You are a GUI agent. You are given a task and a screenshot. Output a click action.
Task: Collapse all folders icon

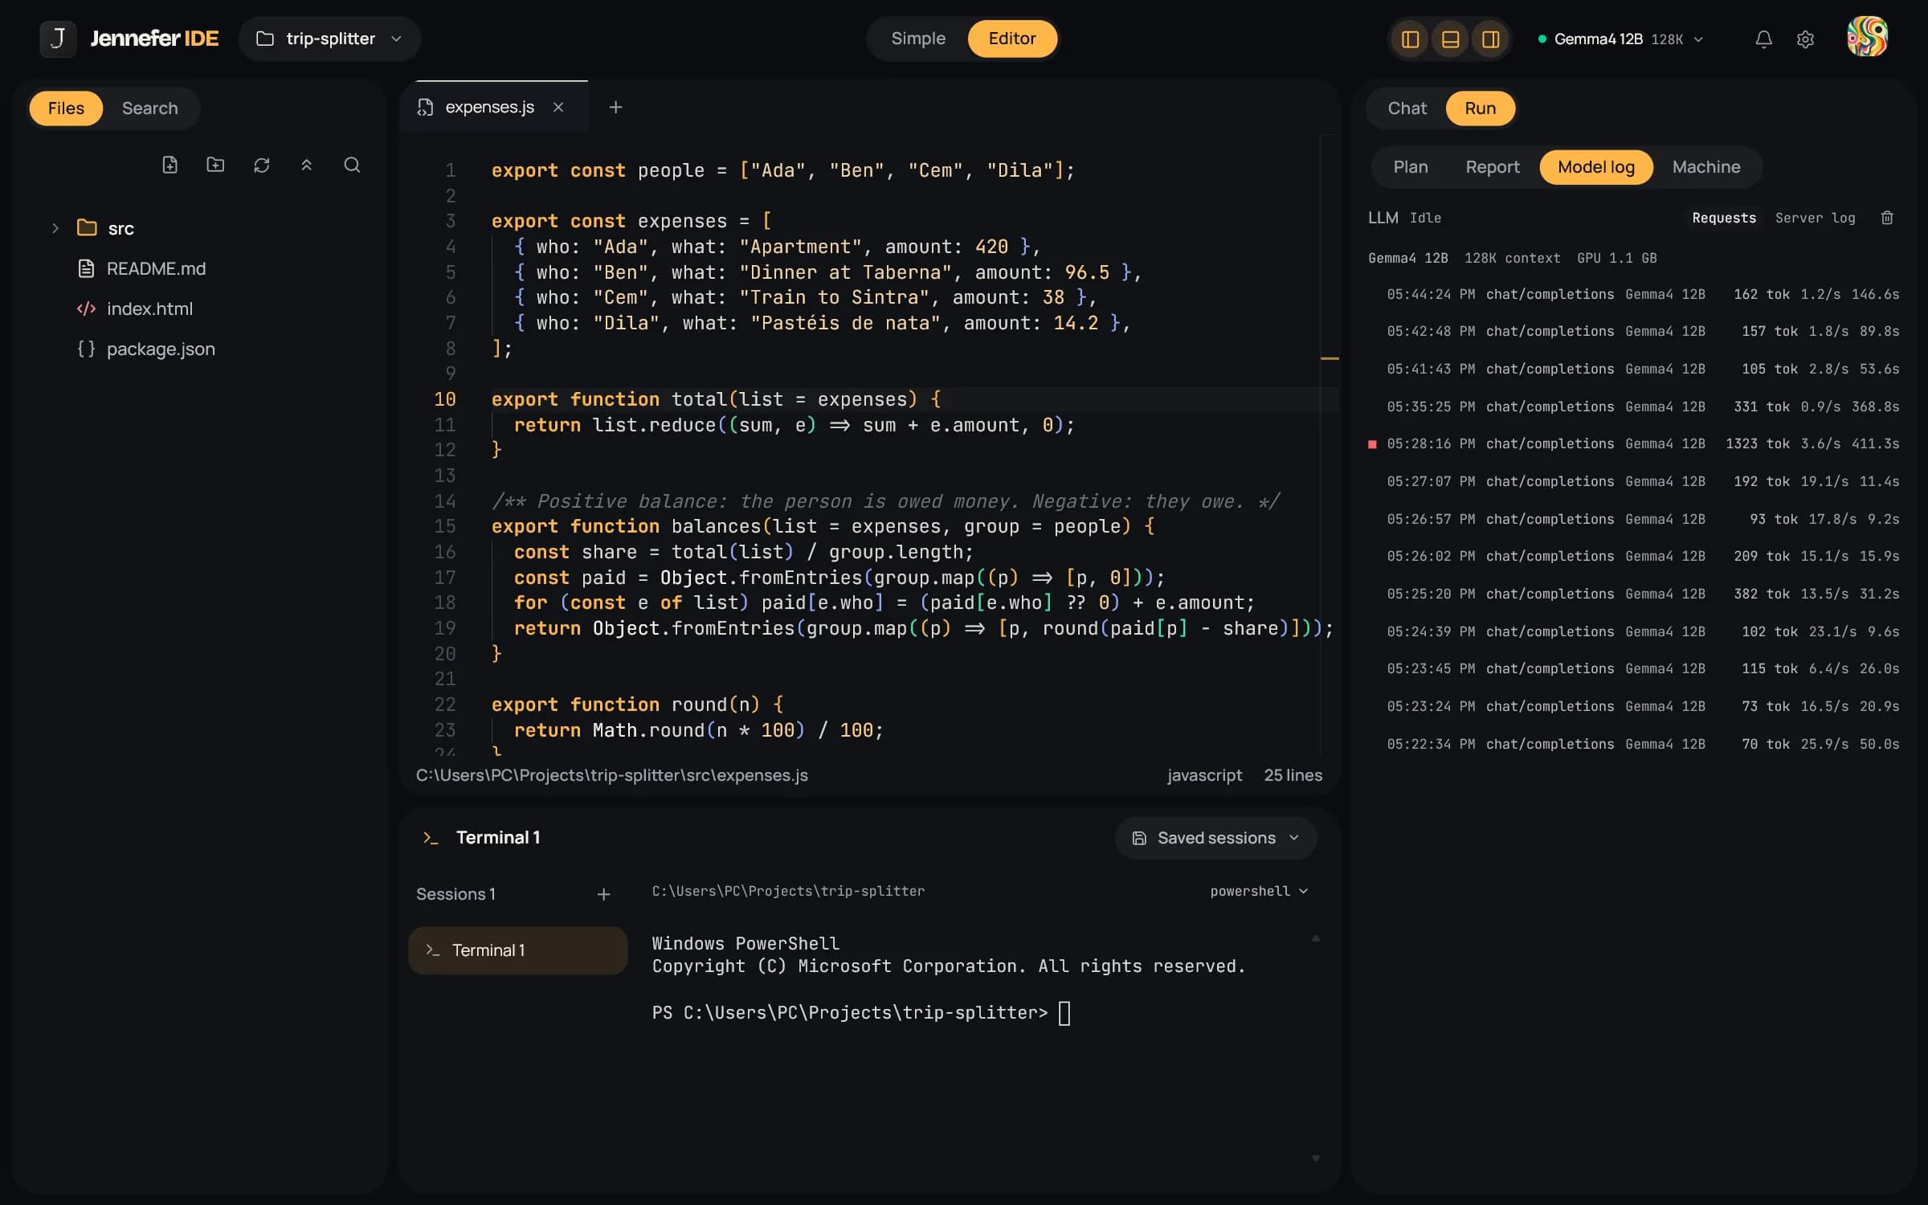(x=306, y=165)
